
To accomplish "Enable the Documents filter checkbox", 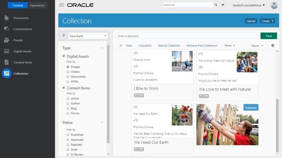I will click(68, 76).
